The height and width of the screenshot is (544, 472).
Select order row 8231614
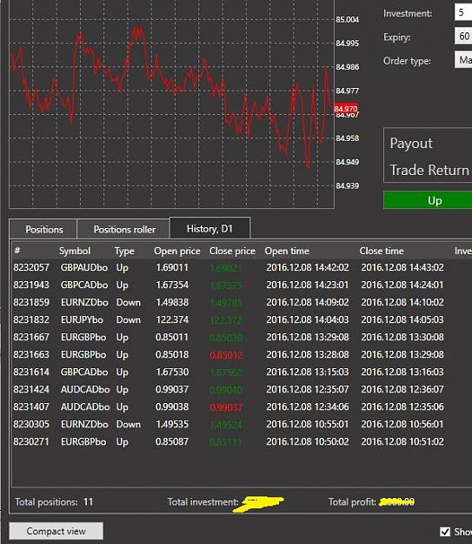(x=242, y=372)
